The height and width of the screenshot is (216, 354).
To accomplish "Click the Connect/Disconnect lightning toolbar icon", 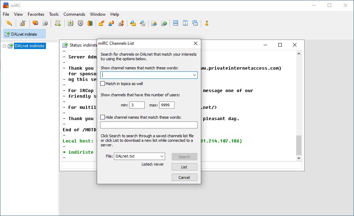I will click(9, 23).
